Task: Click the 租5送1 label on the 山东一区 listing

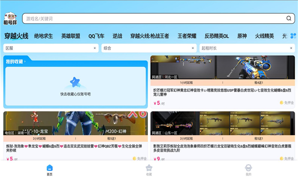Action: [x=259, y=139]
